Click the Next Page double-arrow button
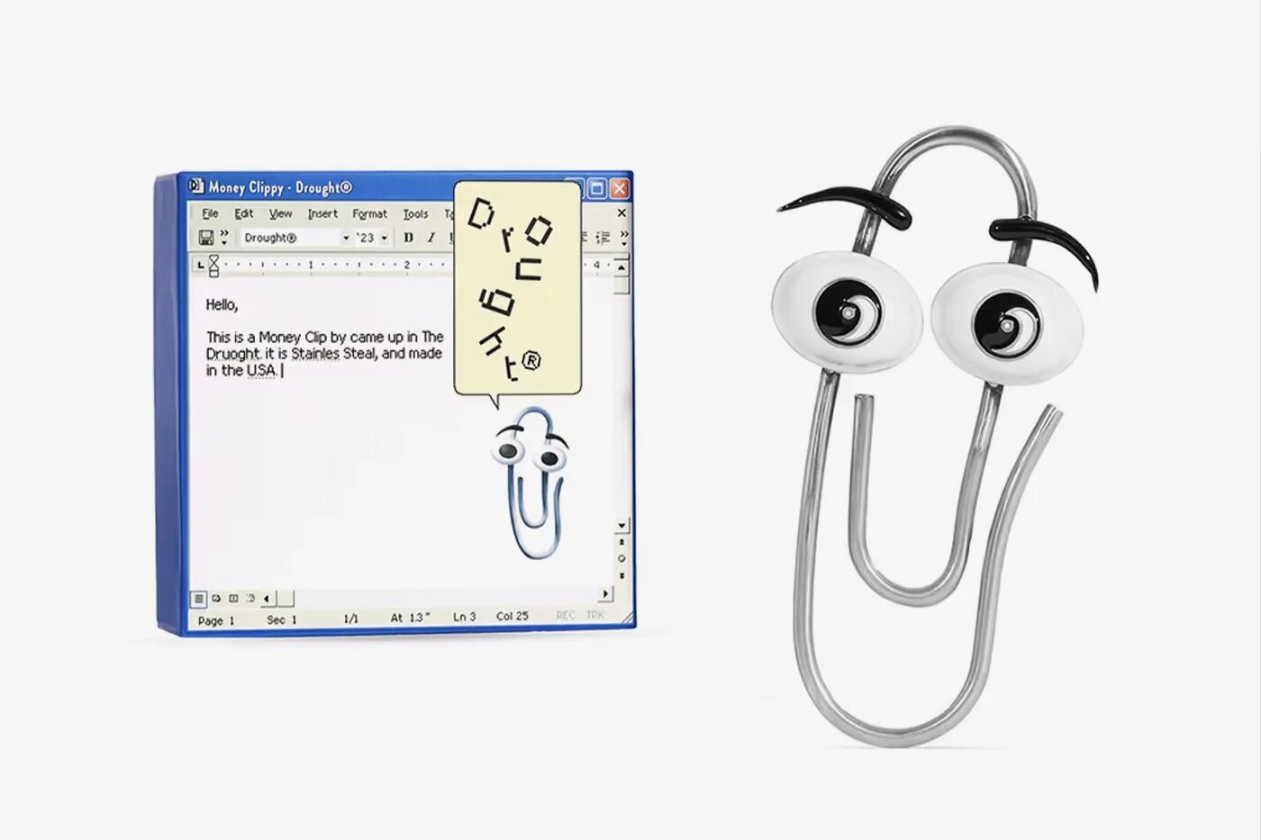Viewport: 1261px width, 840px height. 621,575
